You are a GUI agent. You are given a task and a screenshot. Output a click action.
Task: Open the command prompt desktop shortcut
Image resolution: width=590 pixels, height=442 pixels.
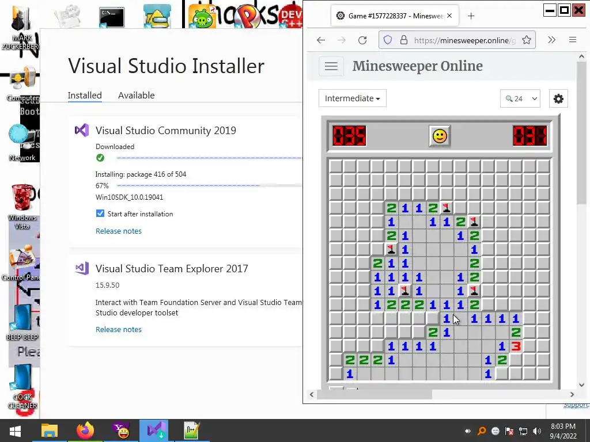pos(111,17)
